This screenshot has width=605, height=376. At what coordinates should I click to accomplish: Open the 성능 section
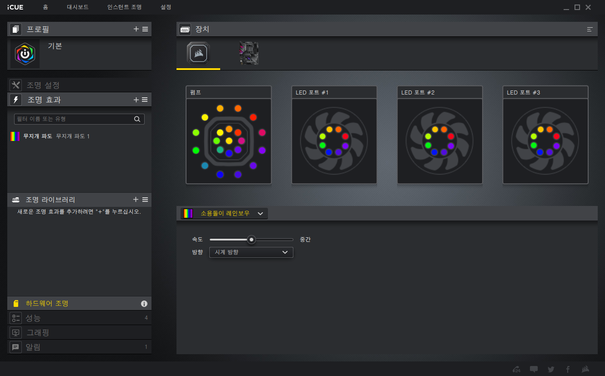coord(80,318)
